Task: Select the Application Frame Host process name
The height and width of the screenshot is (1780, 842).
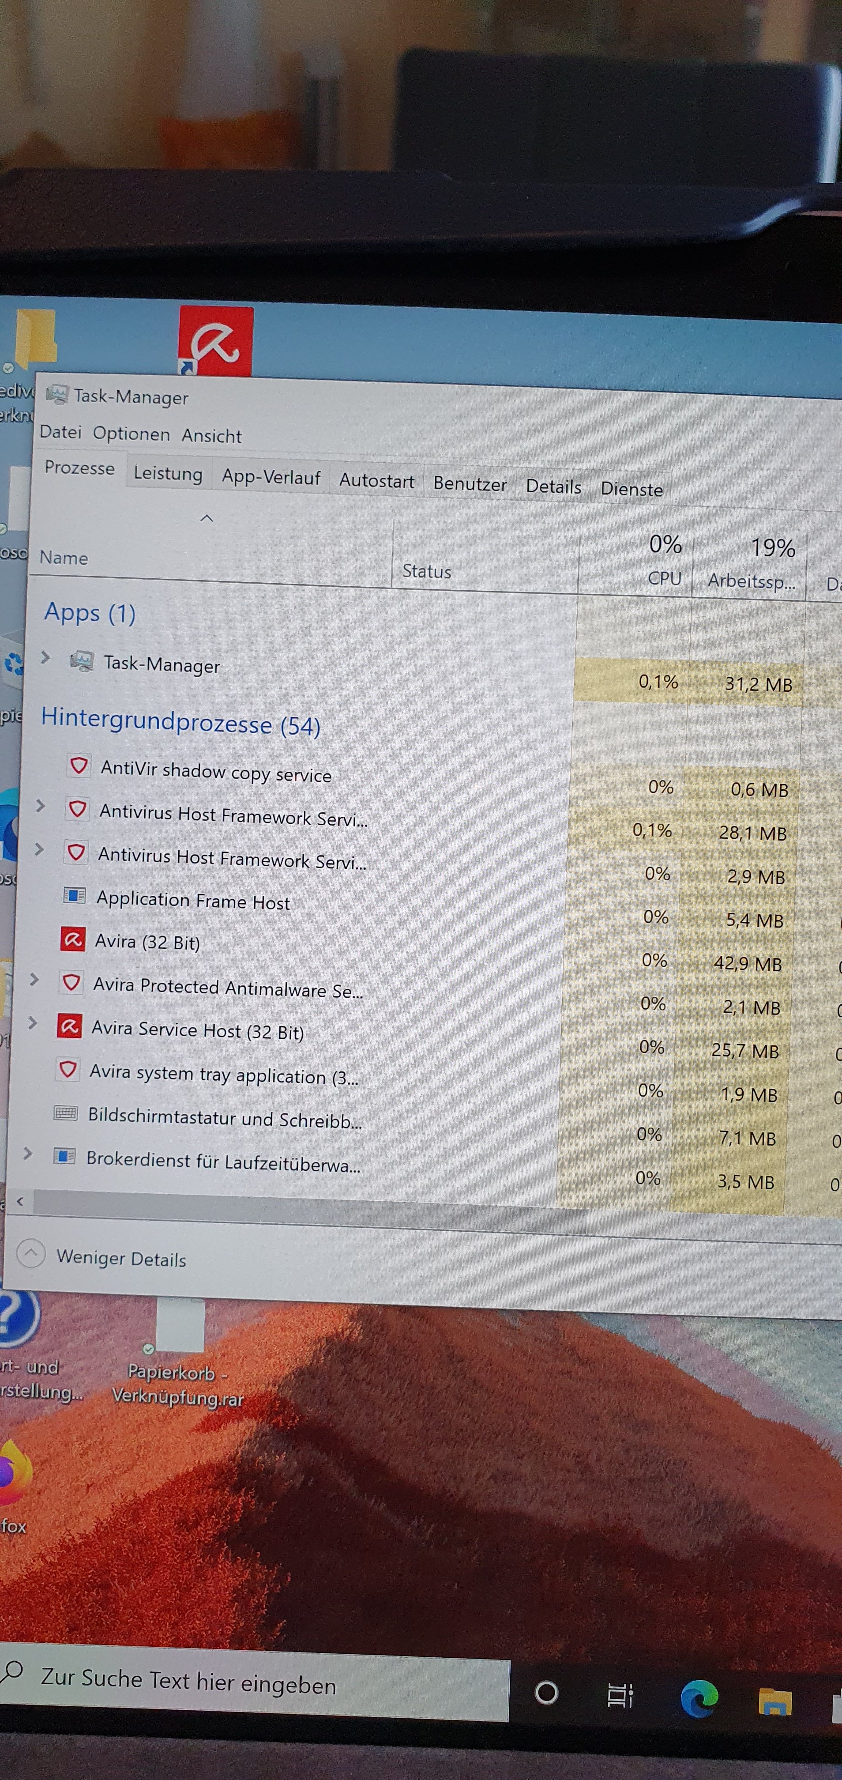Action: pos(193,900)
